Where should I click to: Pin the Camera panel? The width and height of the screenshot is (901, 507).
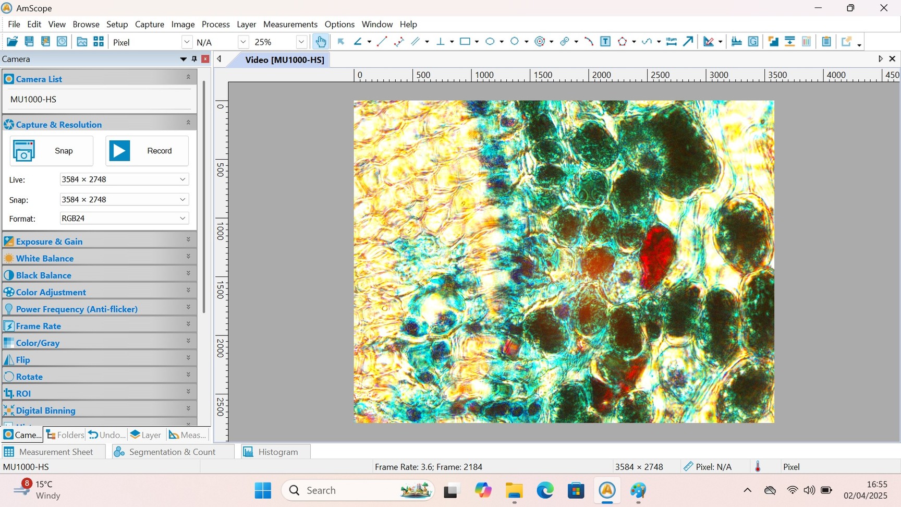(194, 59)
